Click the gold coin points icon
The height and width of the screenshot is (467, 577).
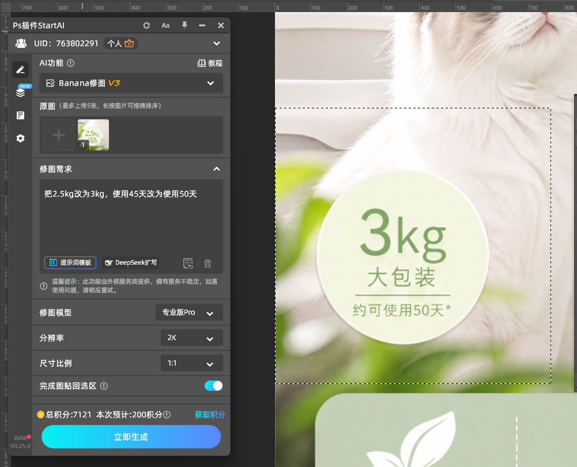pos(40,415)
